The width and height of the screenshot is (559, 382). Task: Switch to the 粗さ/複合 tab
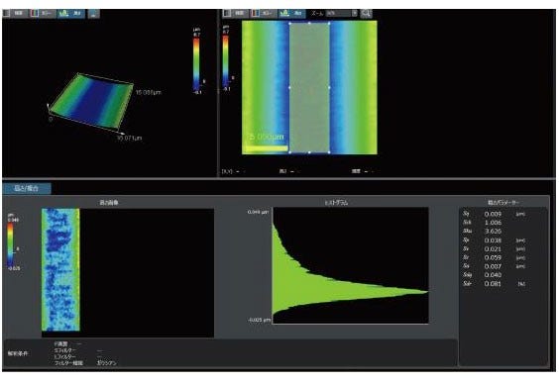tap(27, 188)
